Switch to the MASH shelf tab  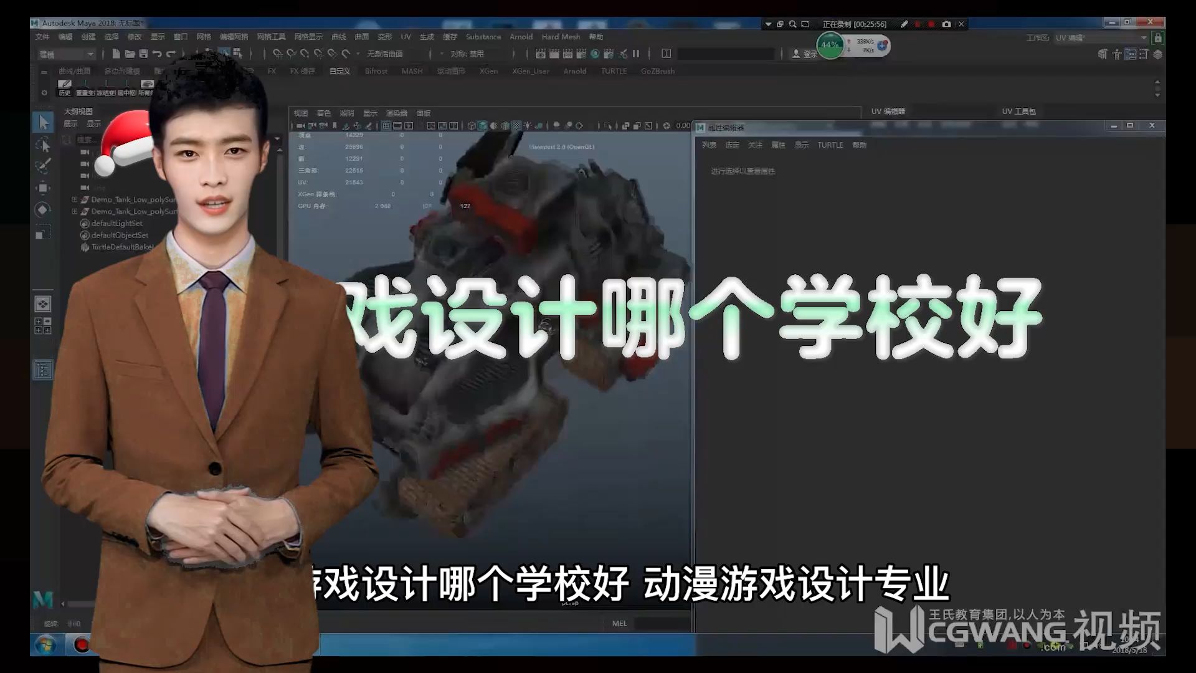412,71
